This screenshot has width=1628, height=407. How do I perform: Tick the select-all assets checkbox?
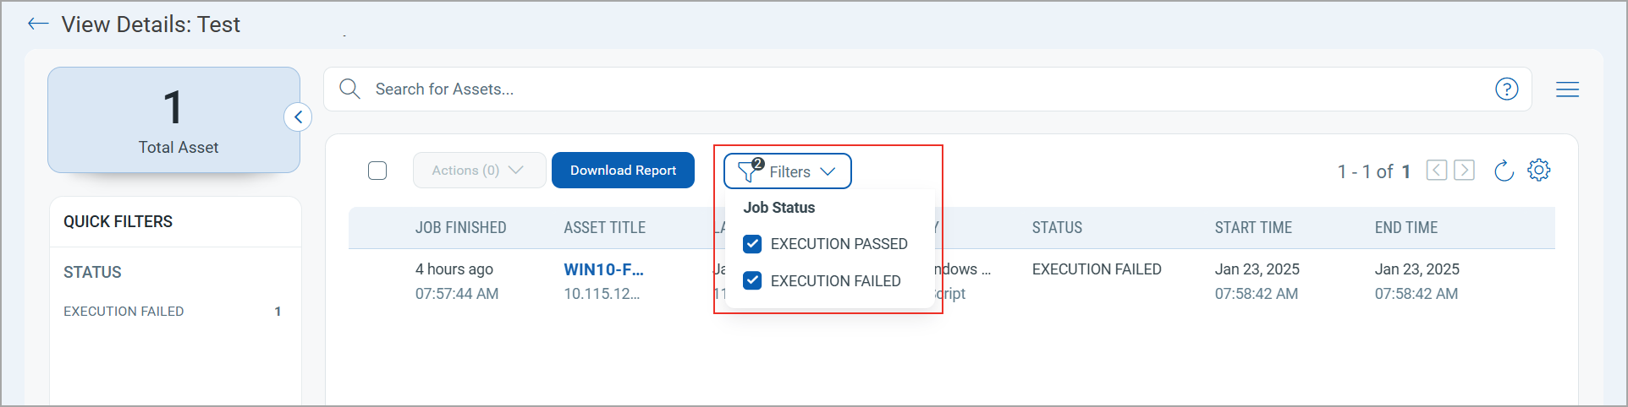coord(377,171)
